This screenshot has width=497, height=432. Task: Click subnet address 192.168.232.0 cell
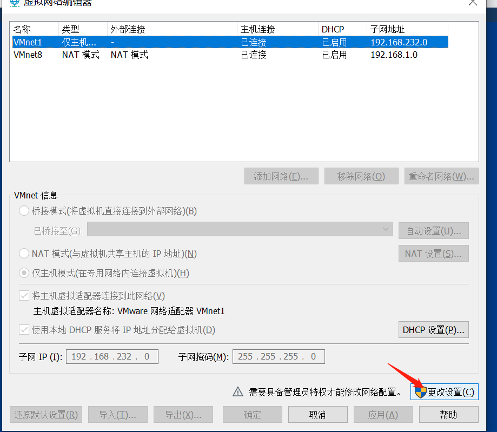point(399,42)
